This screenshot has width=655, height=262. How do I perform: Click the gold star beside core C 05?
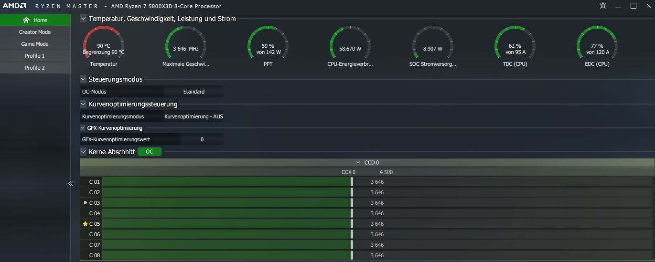point(85,224)
